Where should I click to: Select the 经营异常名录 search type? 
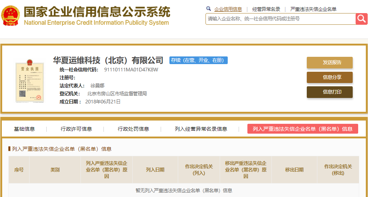[266, 9]
